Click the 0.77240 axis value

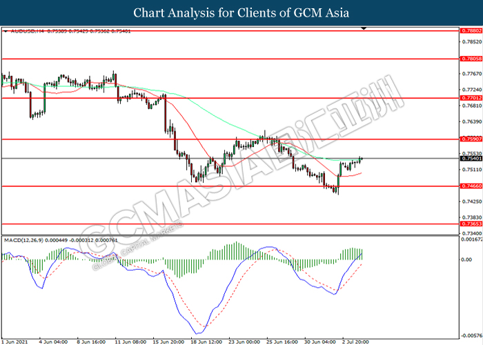pos(472,90)
